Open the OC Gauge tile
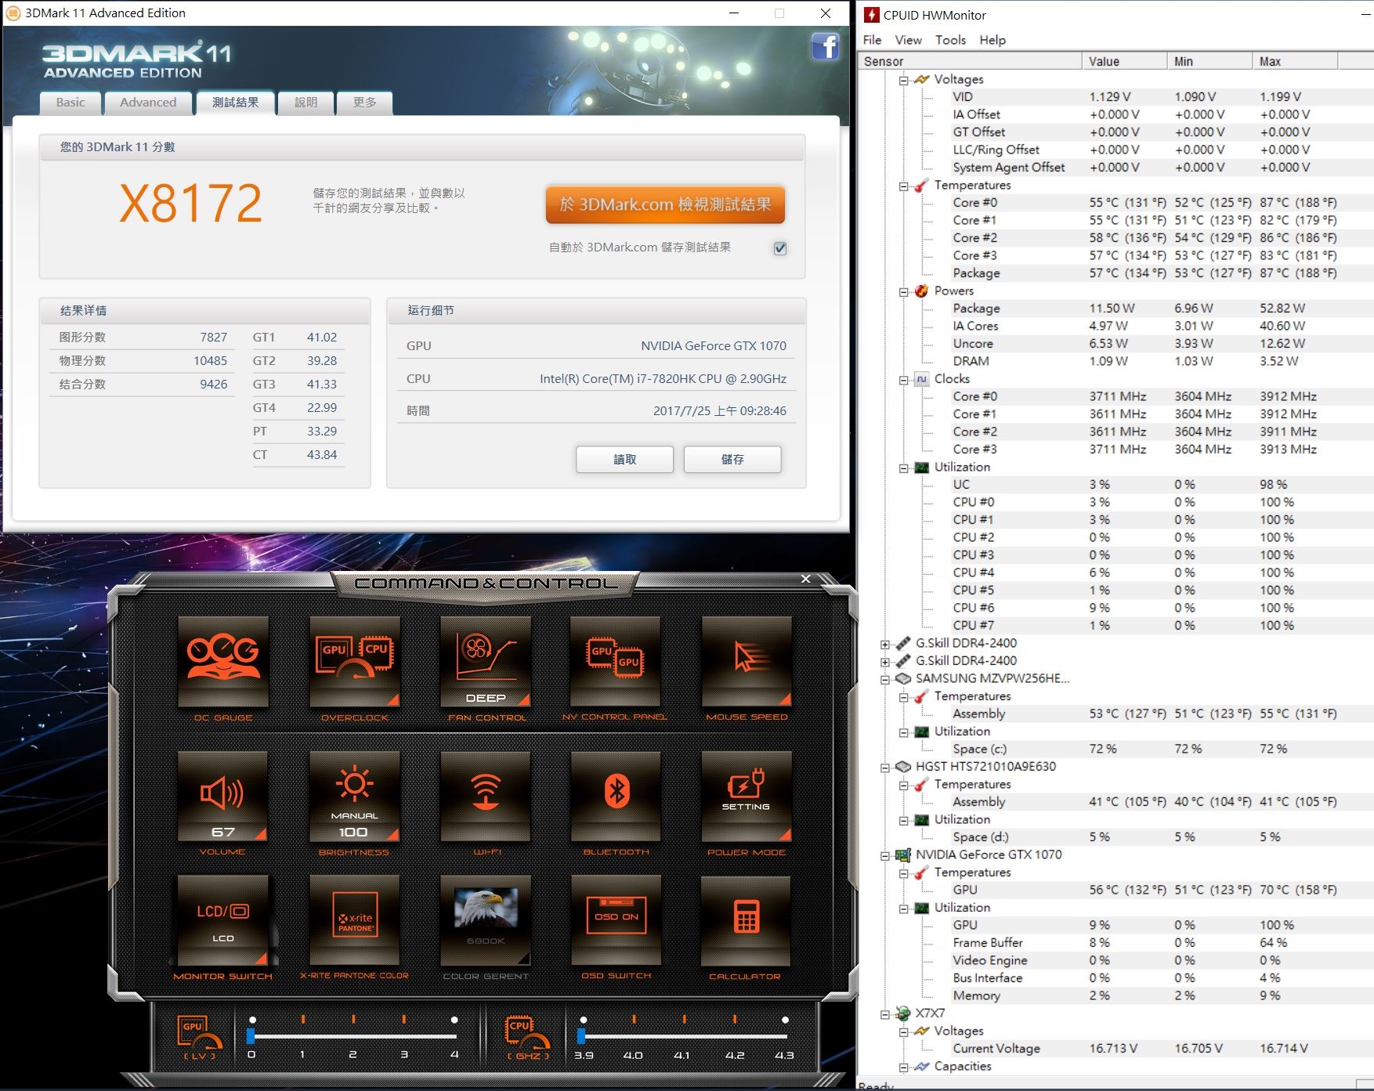Viewport: 1374px width, 1091px height. (x=223, y=662)
